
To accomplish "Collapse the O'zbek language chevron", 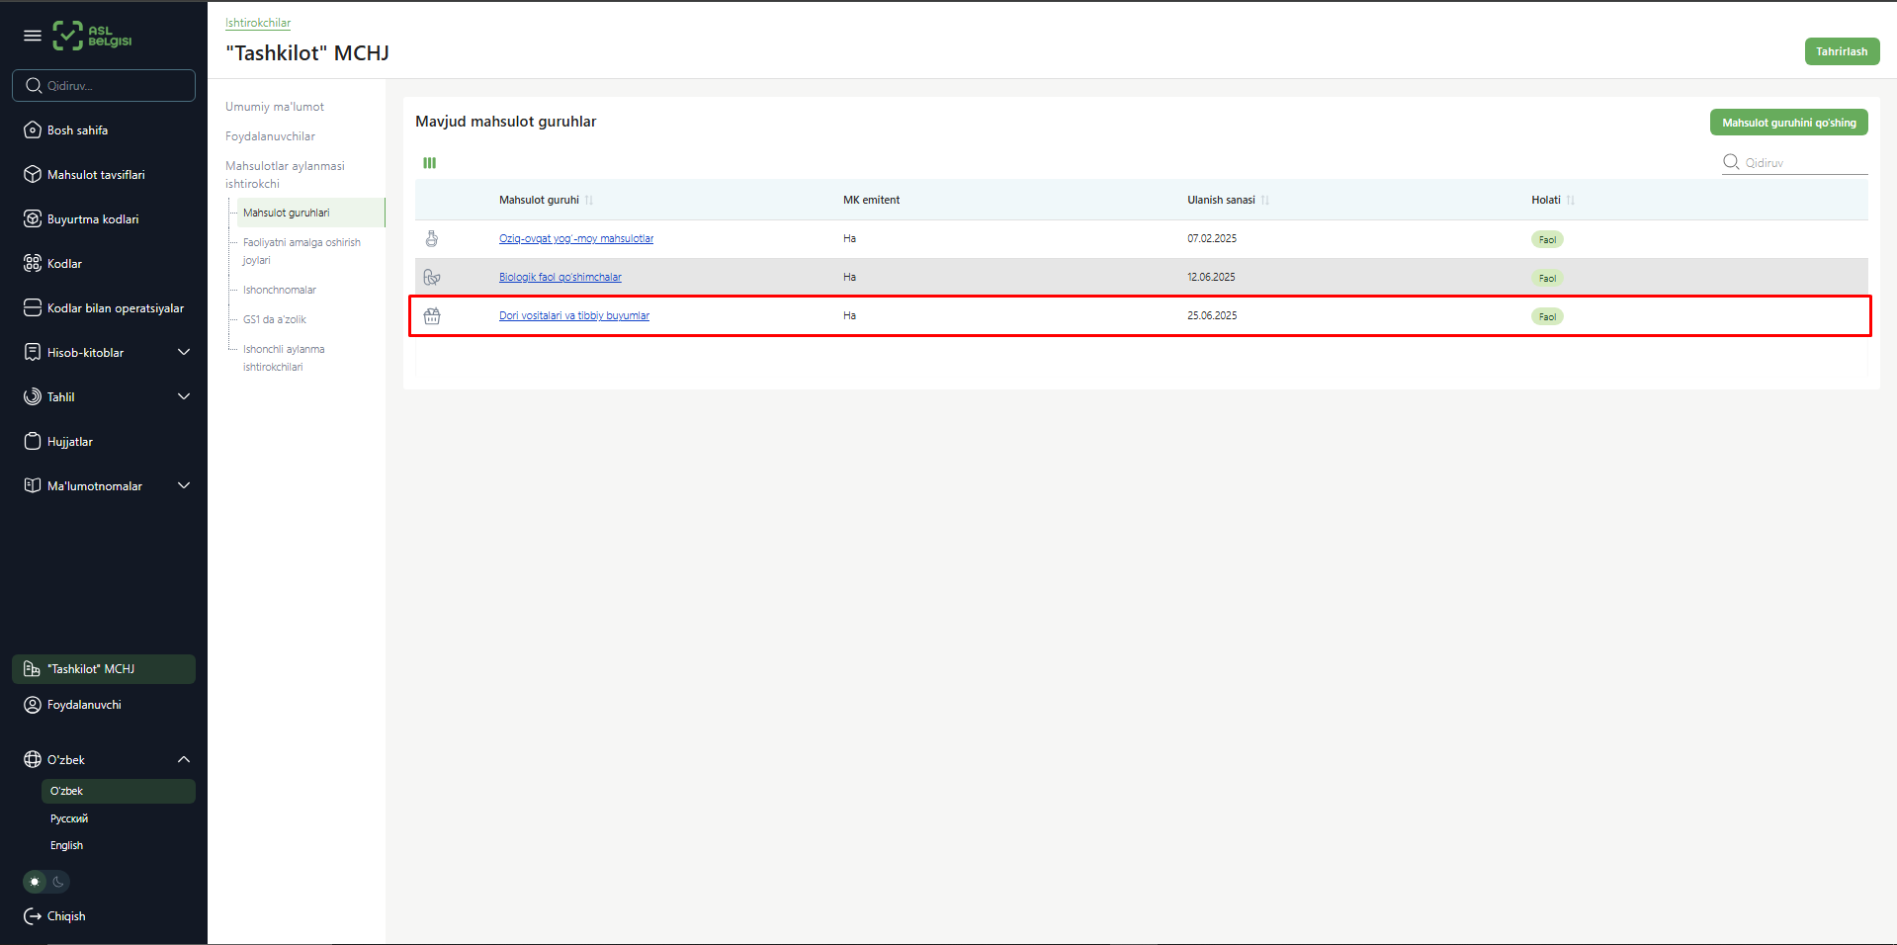I will coord(184,760).
